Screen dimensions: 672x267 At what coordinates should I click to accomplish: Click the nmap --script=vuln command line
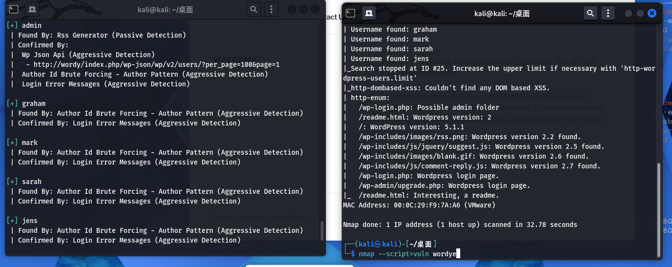(407, 254)
